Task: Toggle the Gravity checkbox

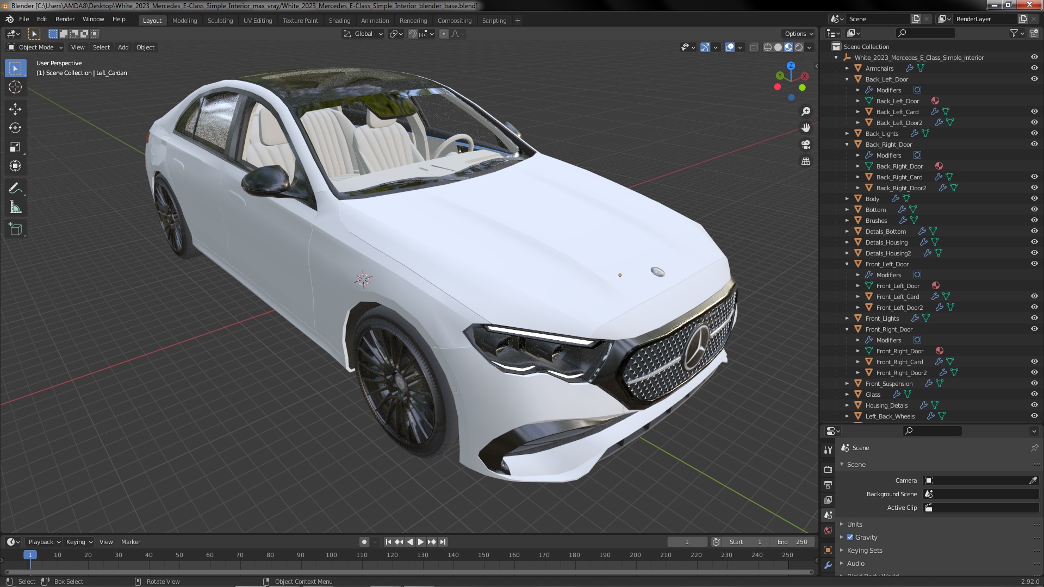Action: coord(850,538)
